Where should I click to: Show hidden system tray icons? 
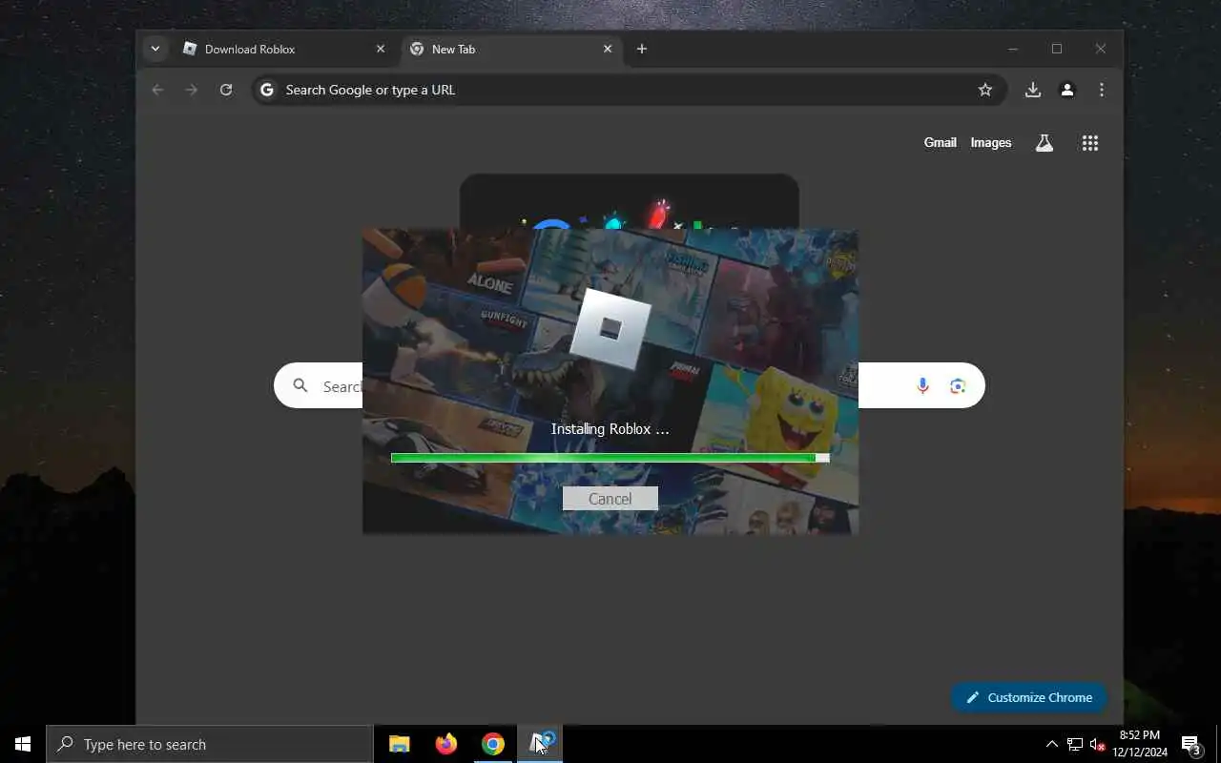pyautogui.click(x=1052, y=744)
